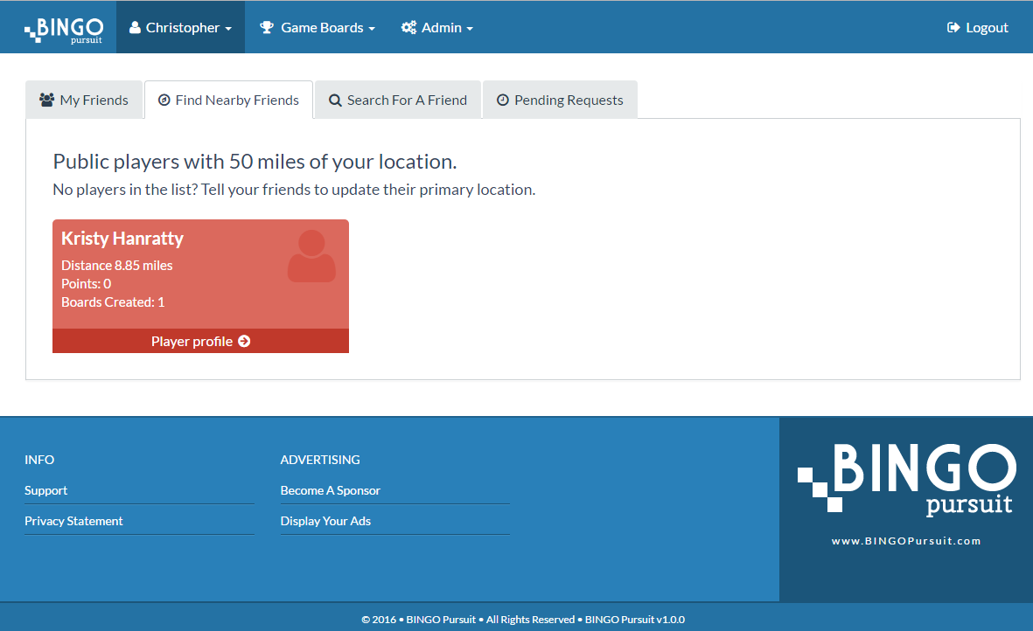This screenshot has width=1033, height=631.
Task: Click Kristy Hanratty's avatar silhouette
Action: (311, 256)
